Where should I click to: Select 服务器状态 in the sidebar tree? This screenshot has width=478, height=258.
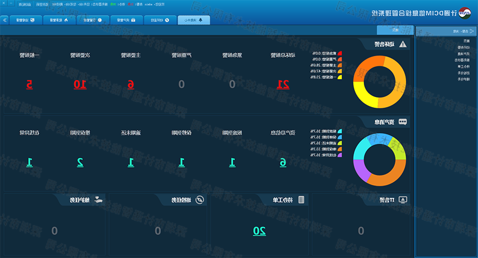(x=462, y=60)
